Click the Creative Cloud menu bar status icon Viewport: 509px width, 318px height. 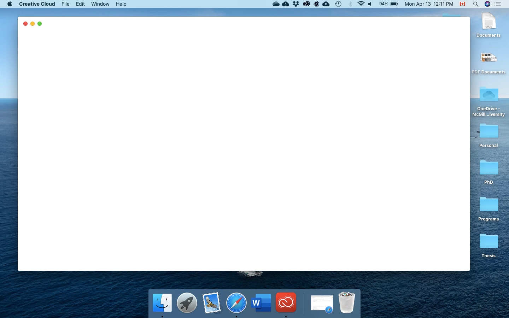click(x=306, y=4)
